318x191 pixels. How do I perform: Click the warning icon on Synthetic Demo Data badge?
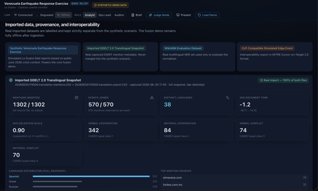click(95, 5)
